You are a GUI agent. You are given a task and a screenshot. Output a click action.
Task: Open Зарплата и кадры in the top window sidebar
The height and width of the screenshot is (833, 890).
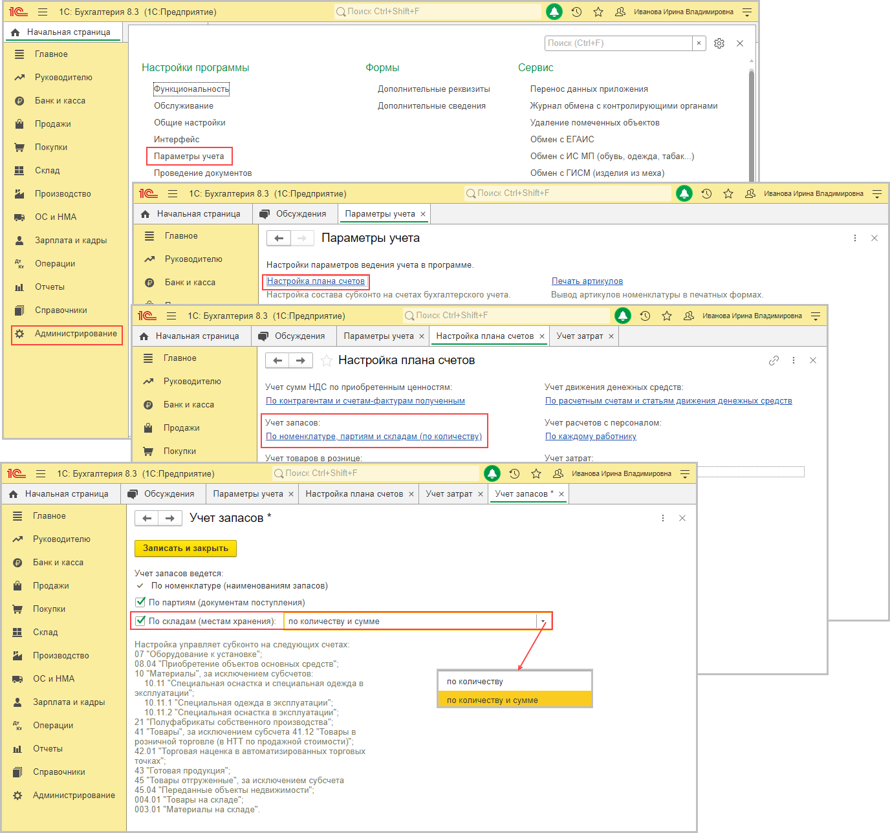tap(71, 241)
